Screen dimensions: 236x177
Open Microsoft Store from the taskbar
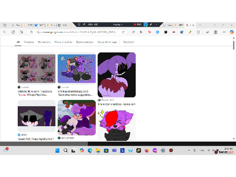pos(106,150)
